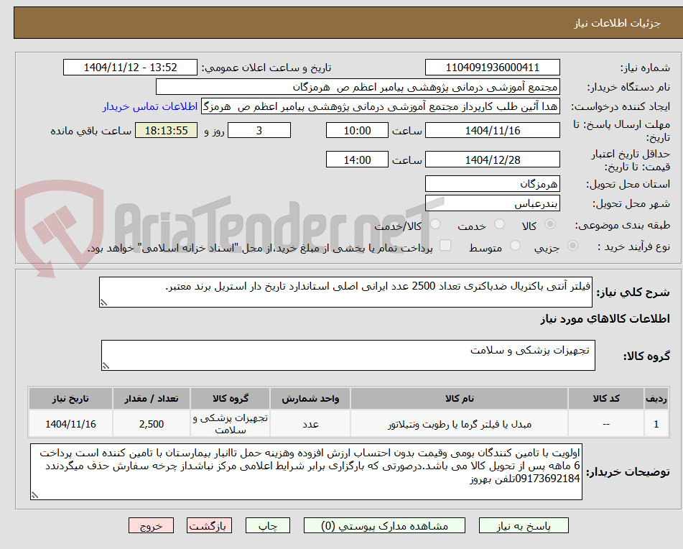
Task: Select the کالا radio button
Action: (550, 224)
